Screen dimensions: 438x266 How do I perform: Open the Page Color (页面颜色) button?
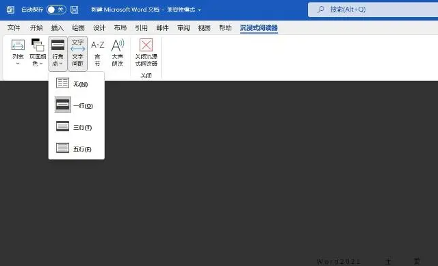[x=38, y=53]
